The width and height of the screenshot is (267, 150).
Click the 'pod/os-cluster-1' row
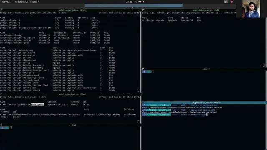[x=49, y=23]
